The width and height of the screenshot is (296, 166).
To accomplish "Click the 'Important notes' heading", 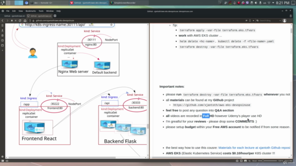I will point(172,87).
